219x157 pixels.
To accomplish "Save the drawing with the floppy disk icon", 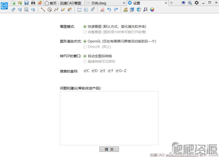I will pos(27,3).
